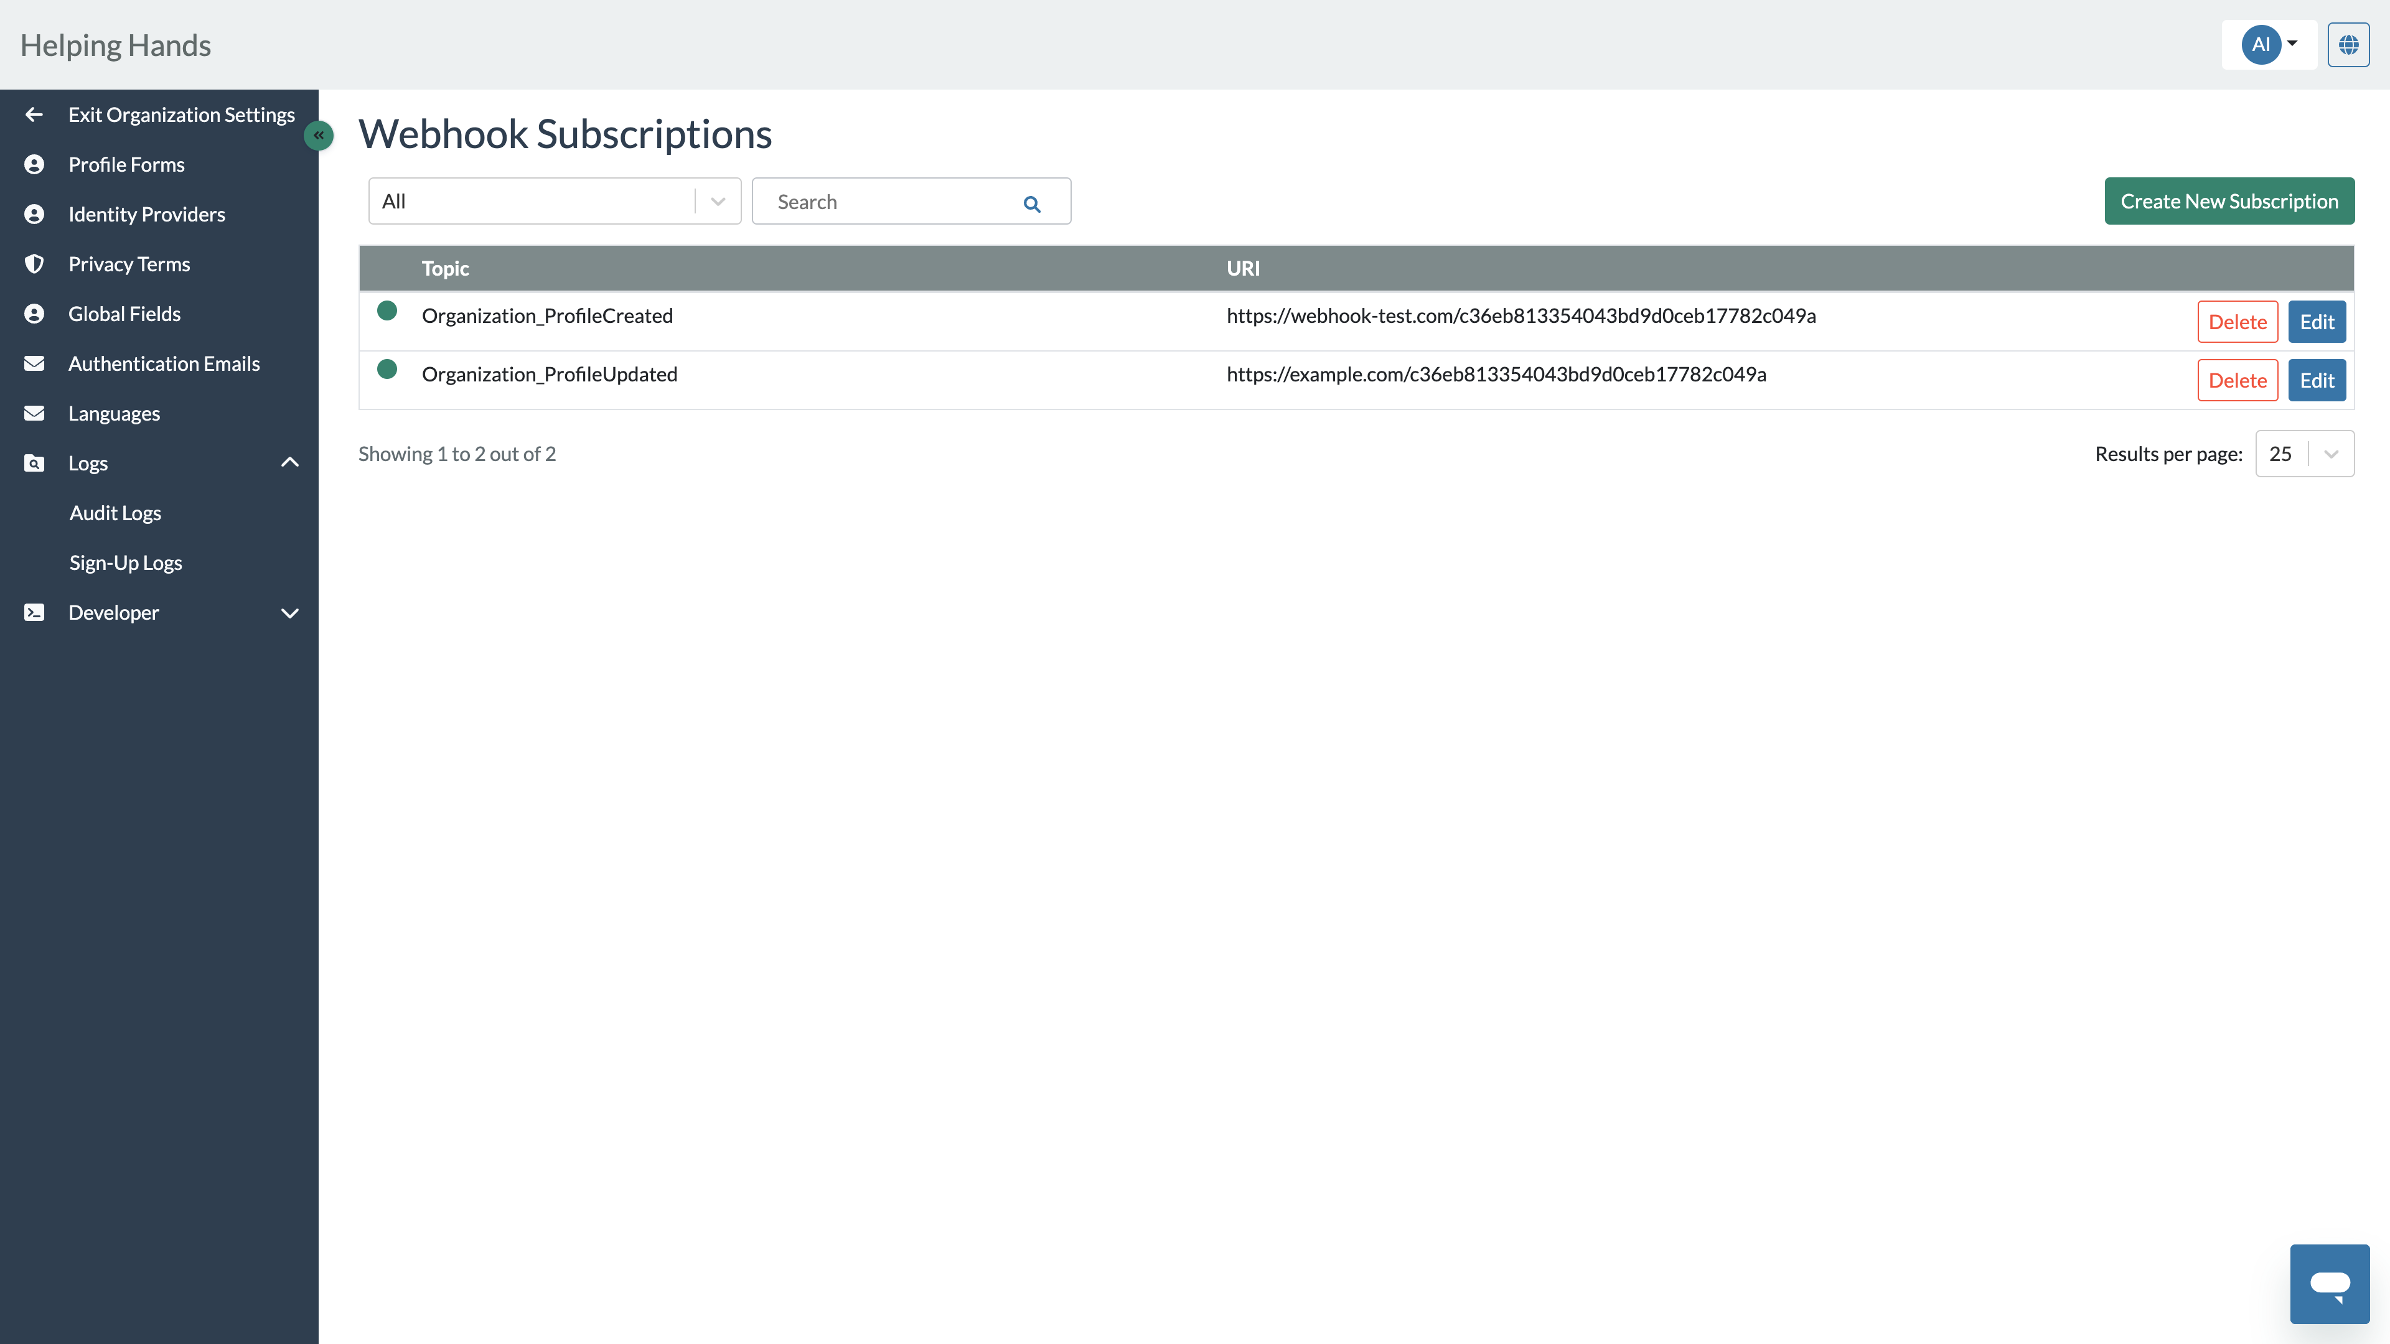Click the globe language icon
The image size is (2390, 1344).
2348,45
